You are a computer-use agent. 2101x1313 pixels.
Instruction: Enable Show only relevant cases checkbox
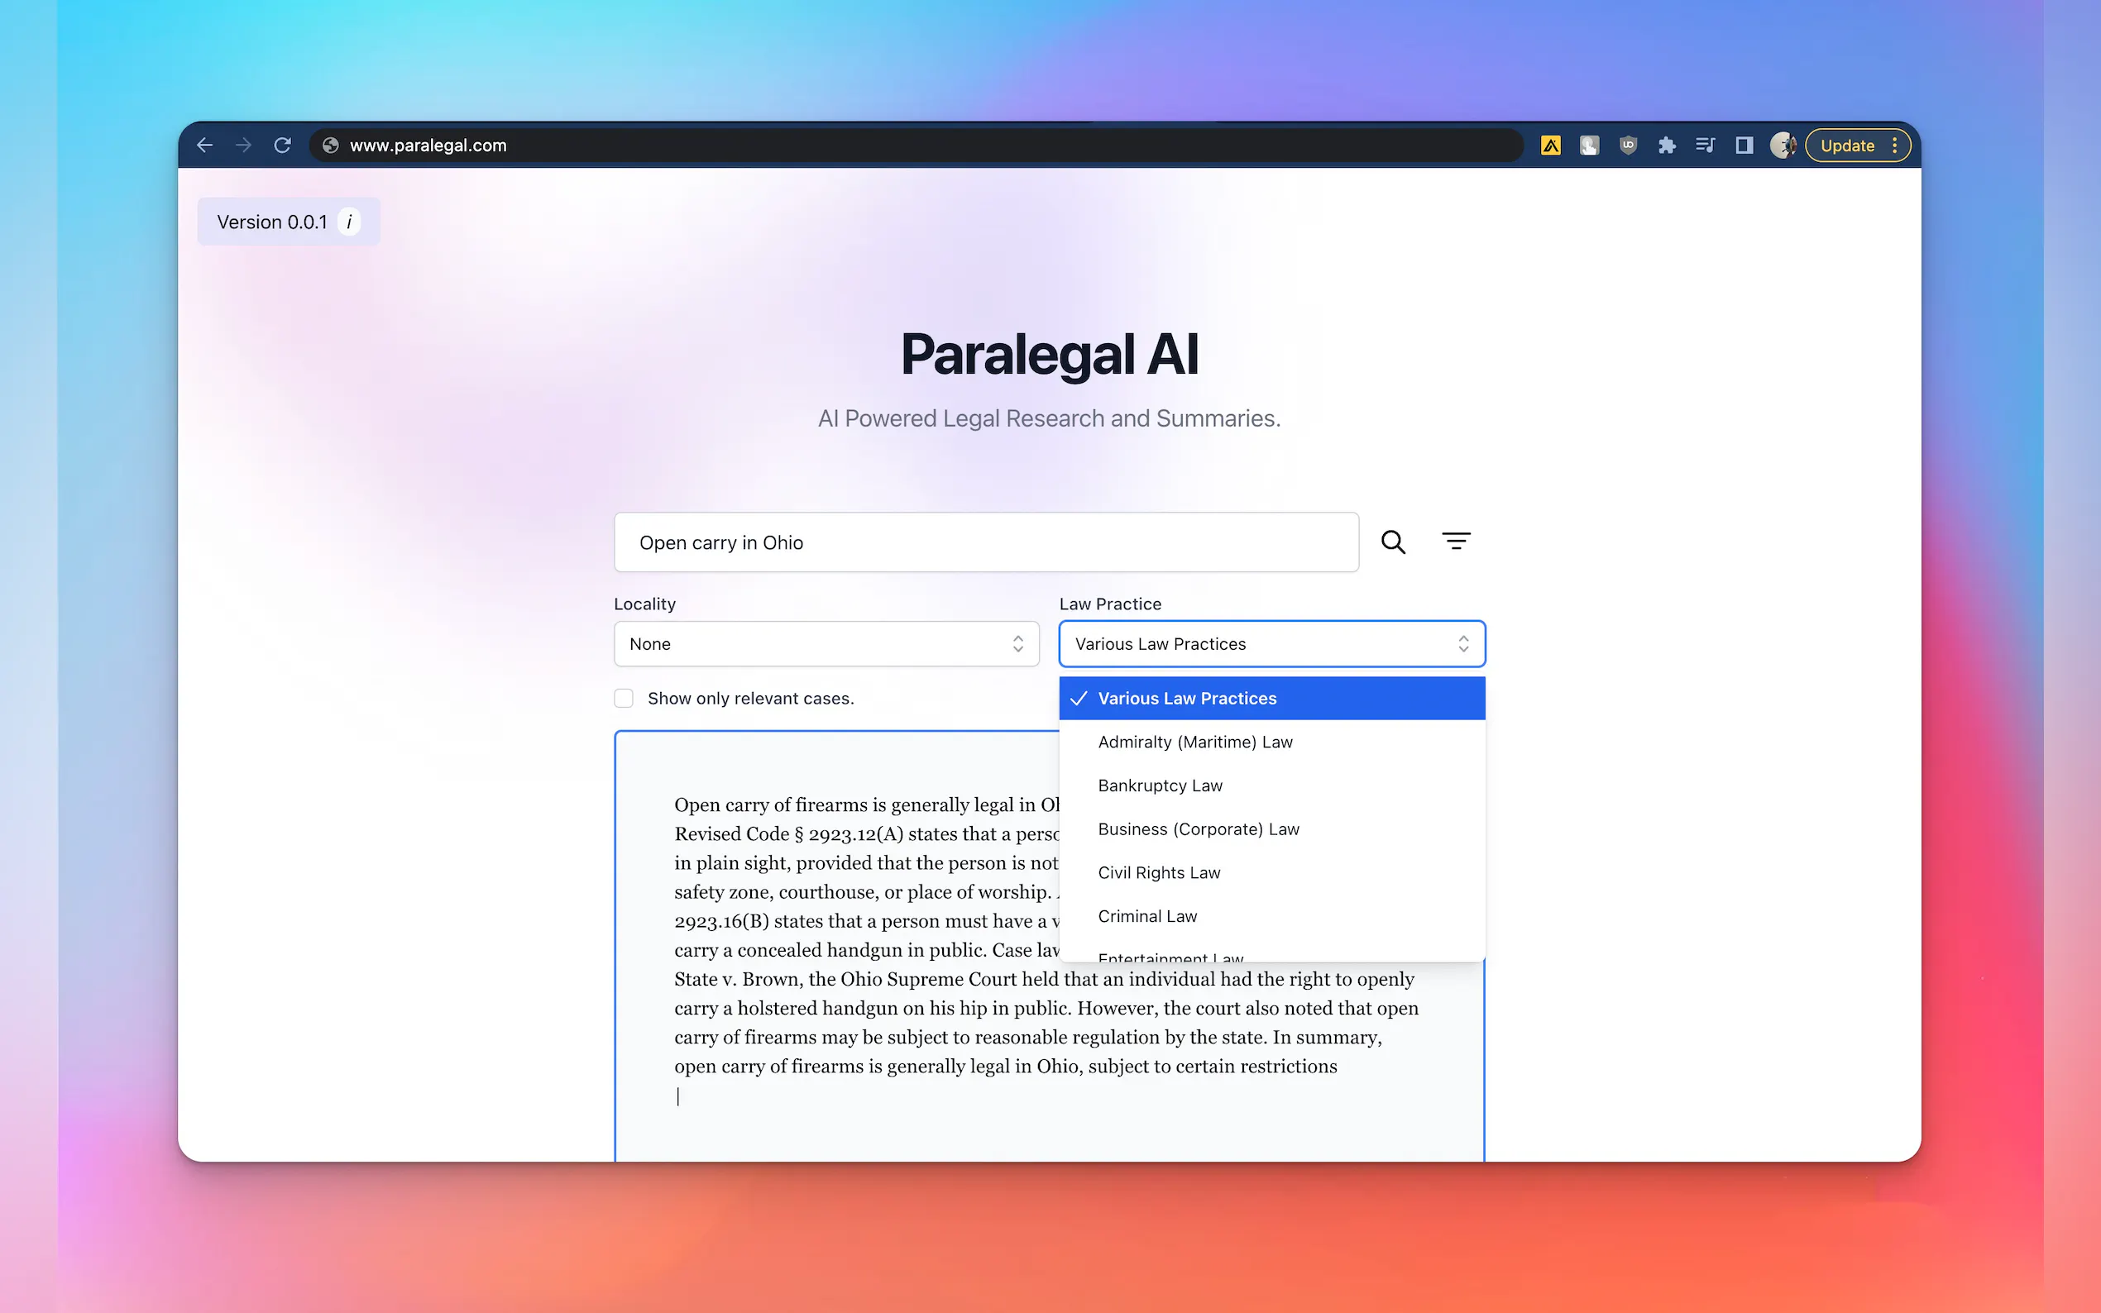(x=624, y=698)
